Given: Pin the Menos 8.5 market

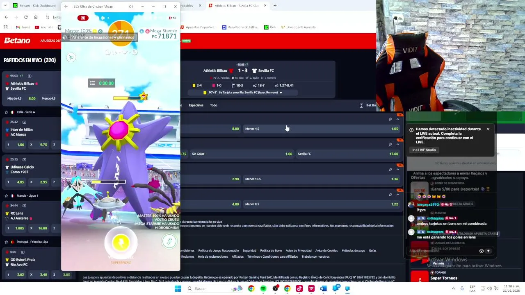Looking at the screenshot, I should [x=390, y=195].
